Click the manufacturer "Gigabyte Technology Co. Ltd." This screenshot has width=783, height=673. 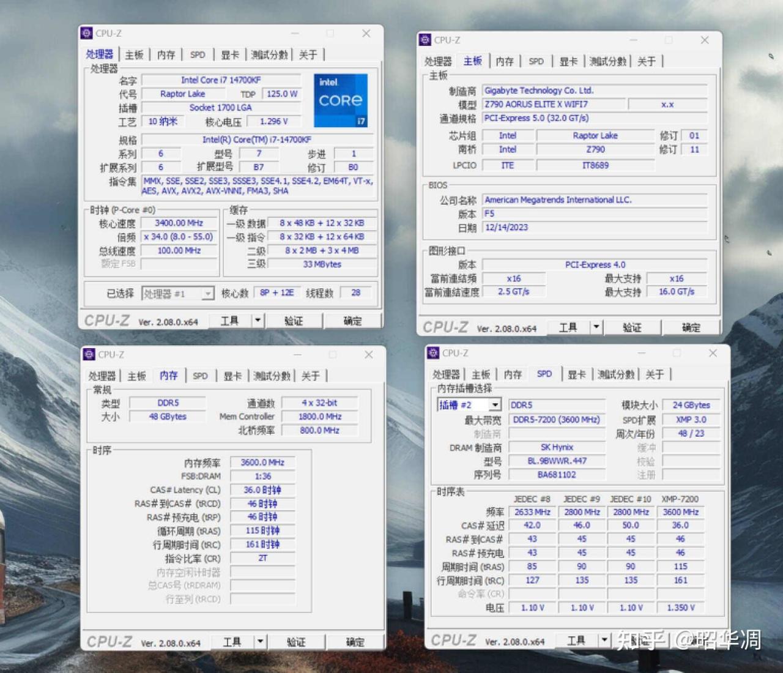click(595, 91)
